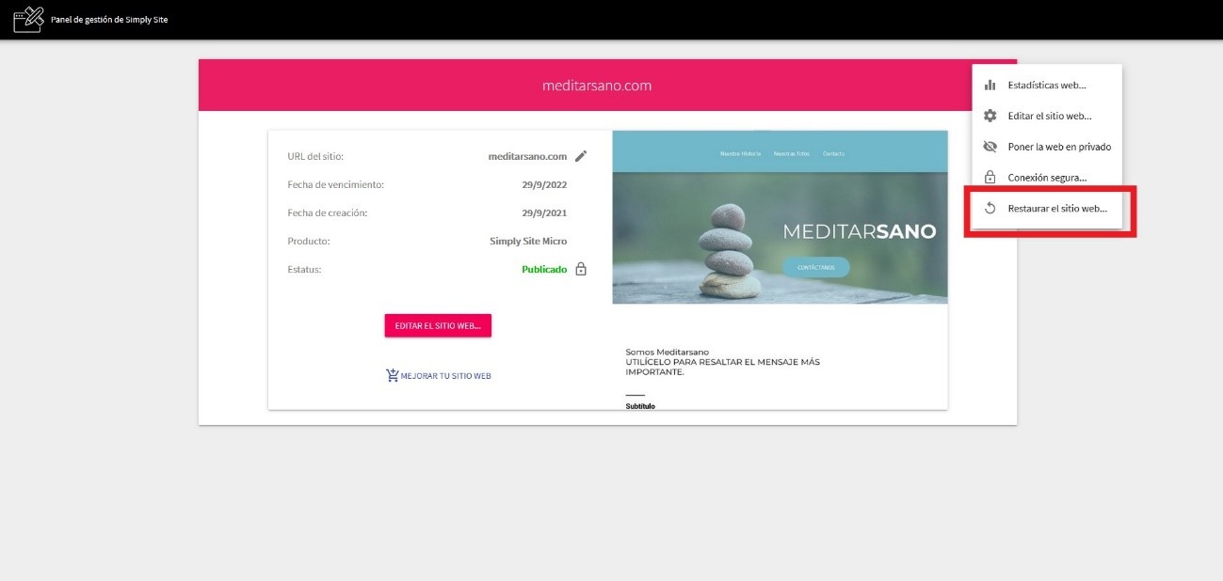Click the expiry date 29/9/2022
Image resolution: width=1223 pixels, height=581 pixels.
[x=544, y=184]
